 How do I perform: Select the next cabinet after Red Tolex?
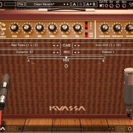[x=58, y=45]
